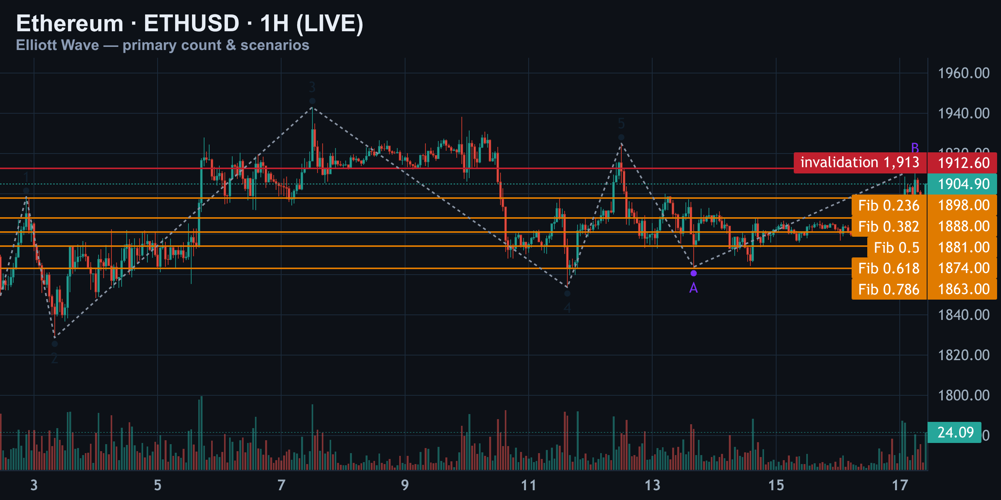Select the wave 1 pivot dot

(x=26, y=191)
